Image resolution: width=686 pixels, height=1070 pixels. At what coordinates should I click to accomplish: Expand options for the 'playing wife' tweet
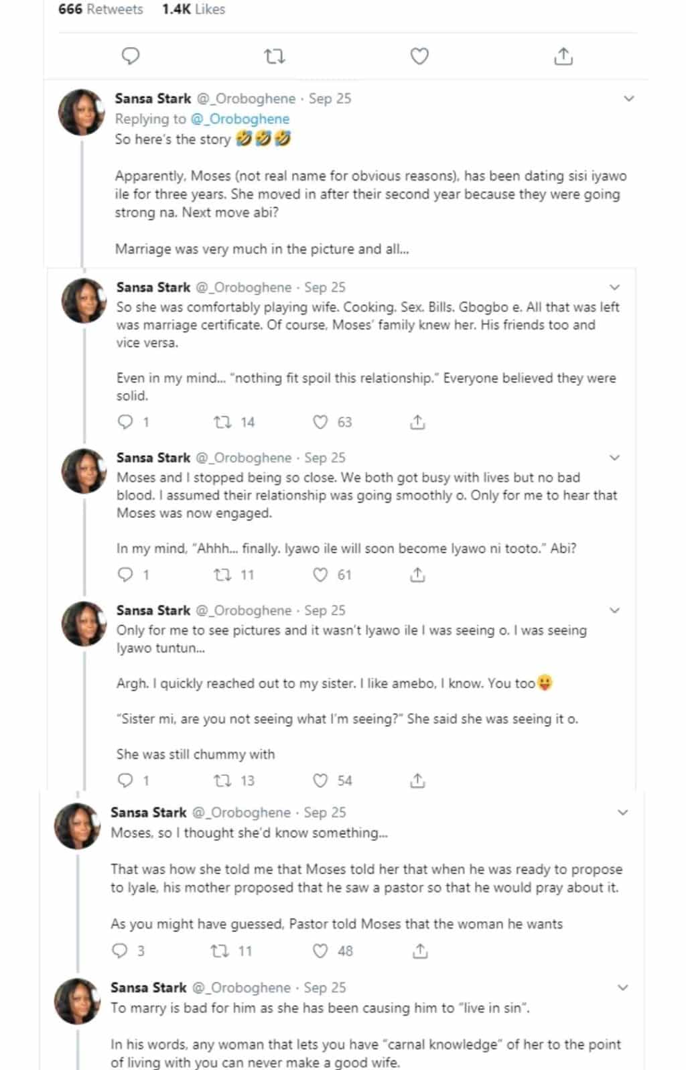pos(614,287)
